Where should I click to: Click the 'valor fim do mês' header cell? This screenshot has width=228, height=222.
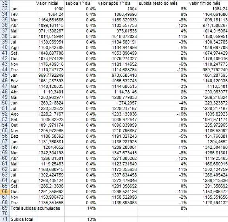click(208, 3)
